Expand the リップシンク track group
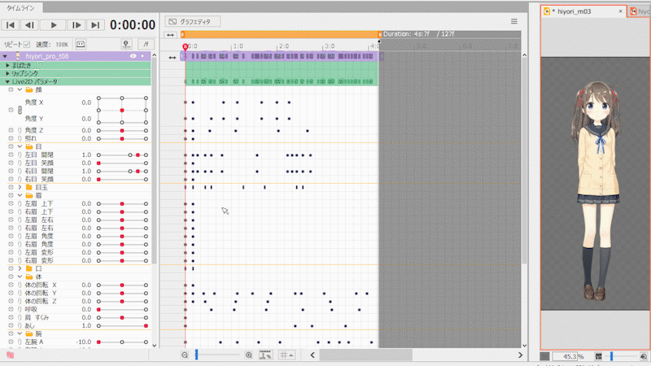Screen dimensions: 651x366 pos(7,73)
